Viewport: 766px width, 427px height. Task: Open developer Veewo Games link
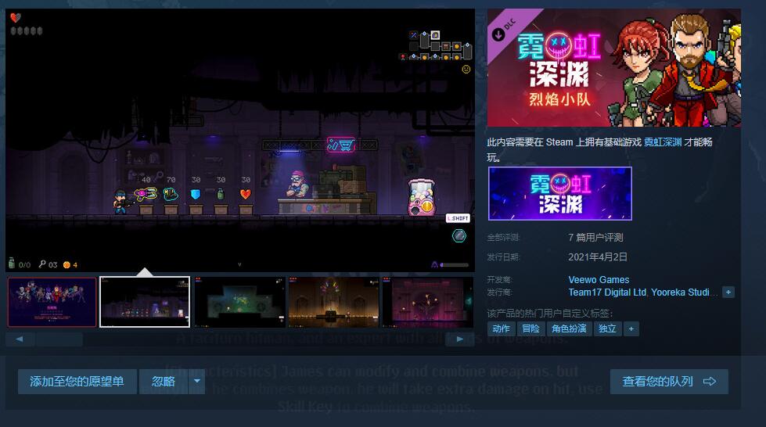(599, 280)
